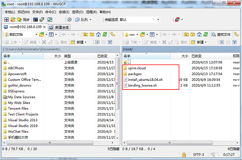Expand the reconnect session dropdown arrow
The height and width of the screenshot is (160, 242).
[x=182, y=20]
